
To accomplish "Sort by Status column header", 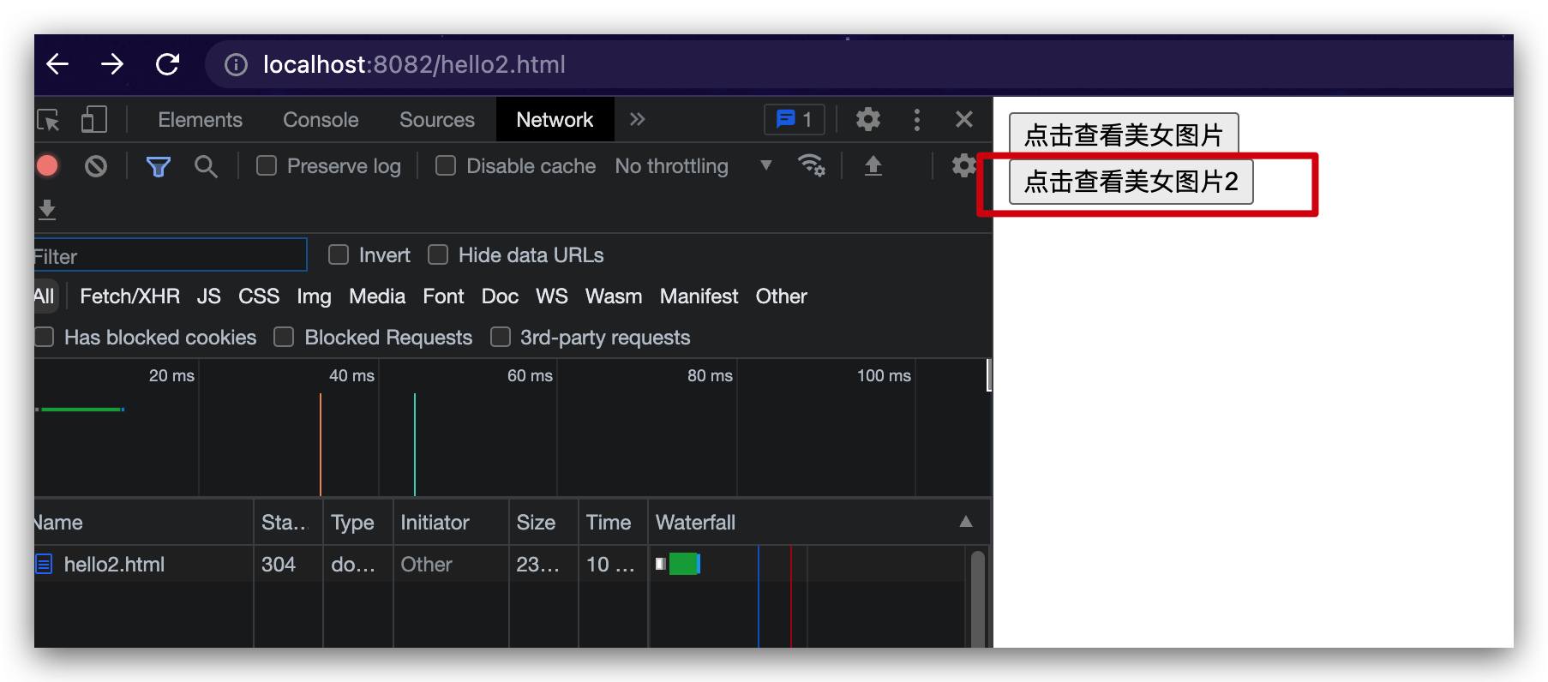I will [x=288, y=522].
